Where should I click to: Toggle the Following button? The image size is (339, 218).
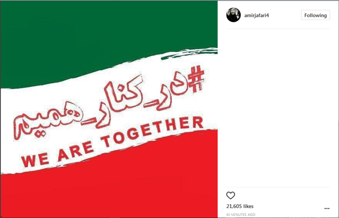(315, 15)
